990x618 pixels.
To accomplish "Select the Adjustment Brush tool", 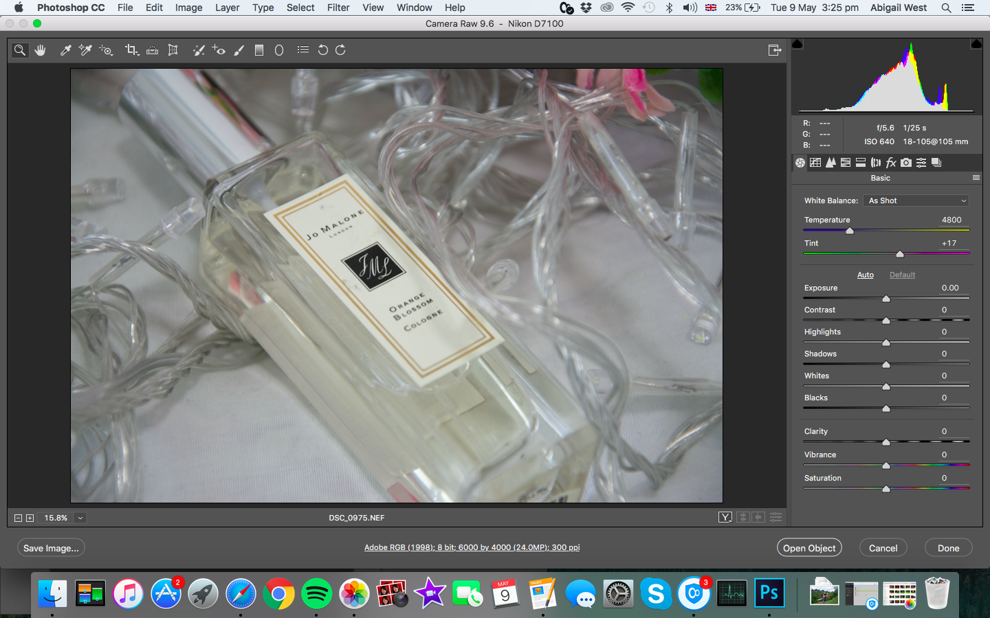I will 239,50.
